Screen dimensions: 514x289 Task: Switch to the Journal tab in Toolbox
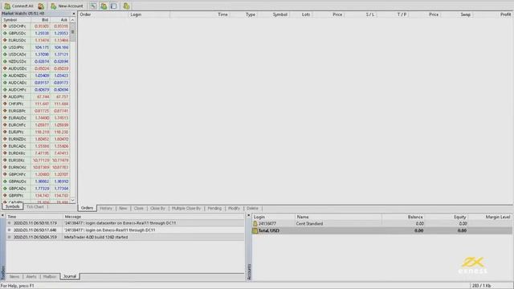(x=70, y=276)
